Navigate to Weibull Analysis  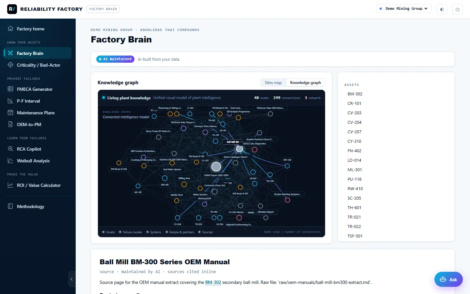(38, 161)
